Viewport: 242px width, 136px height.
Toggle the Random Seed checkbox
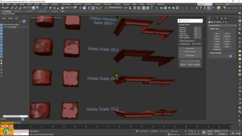pyautogui.click(x=180, y=44)
